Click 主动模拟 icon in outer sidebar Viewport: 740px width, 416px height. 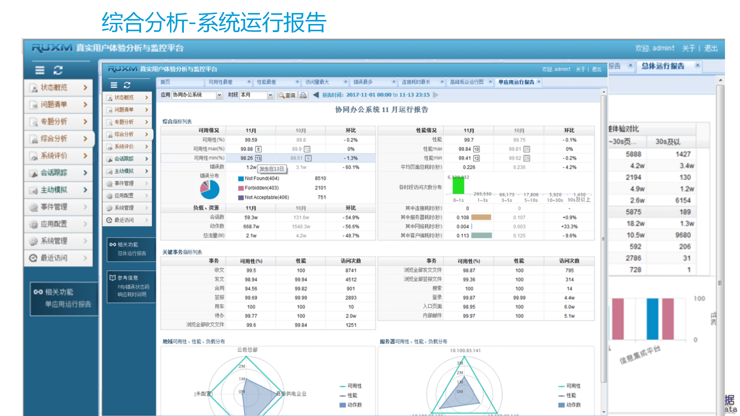tap(34, 190)
